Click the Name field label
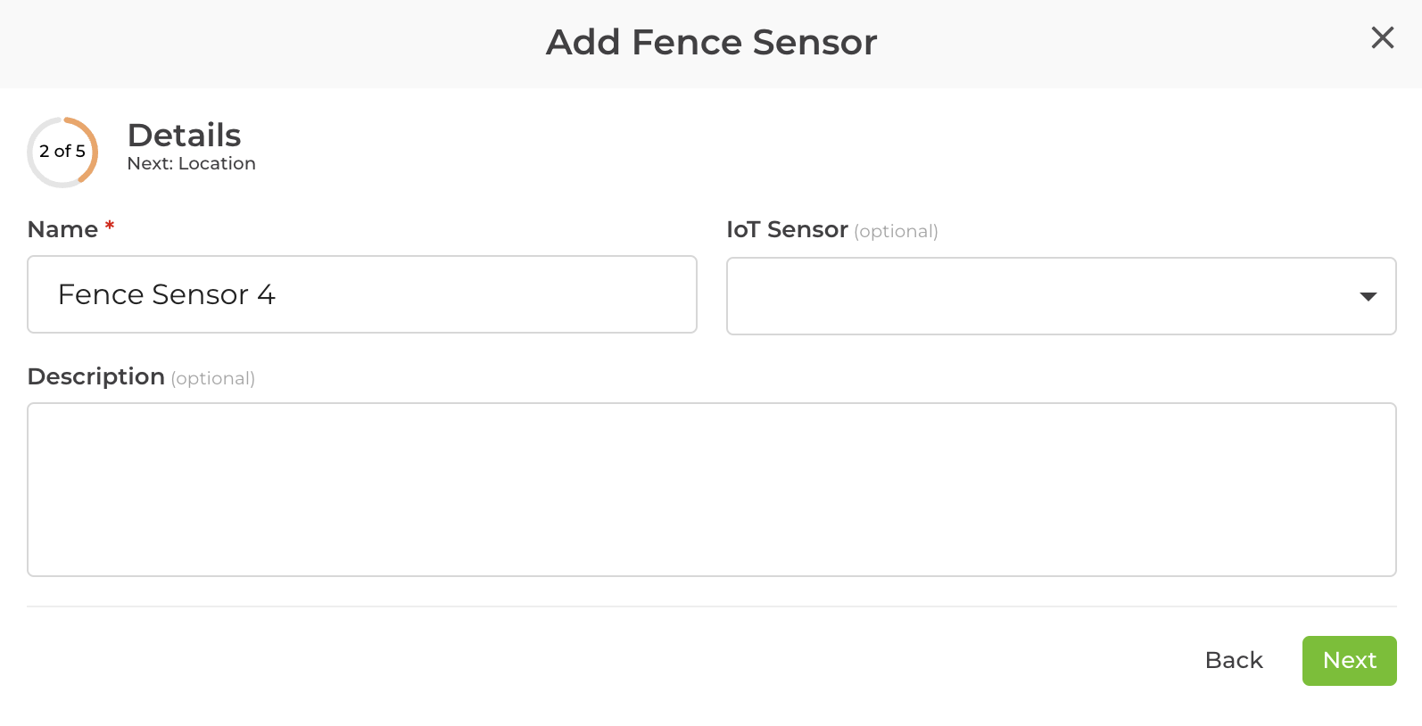 point(62,228)
